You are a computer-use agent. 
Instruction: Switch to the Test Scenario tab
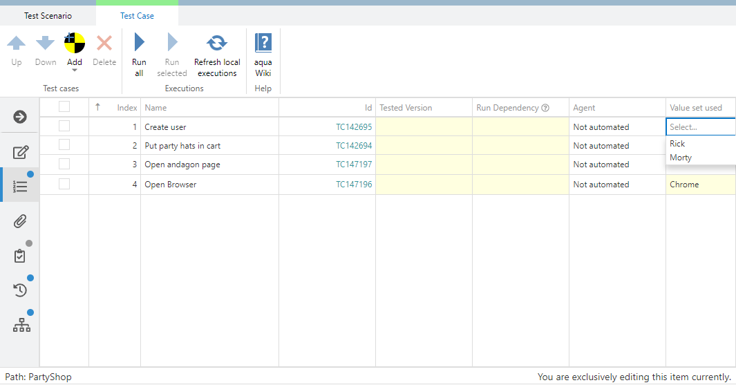point(48,16)
